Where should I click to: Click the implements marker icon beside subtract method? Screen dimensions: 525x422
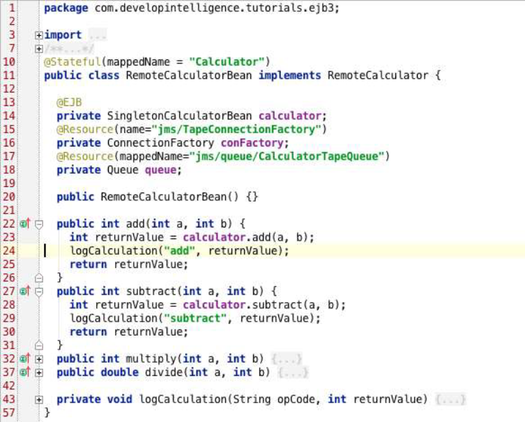(x=25, y=291)
